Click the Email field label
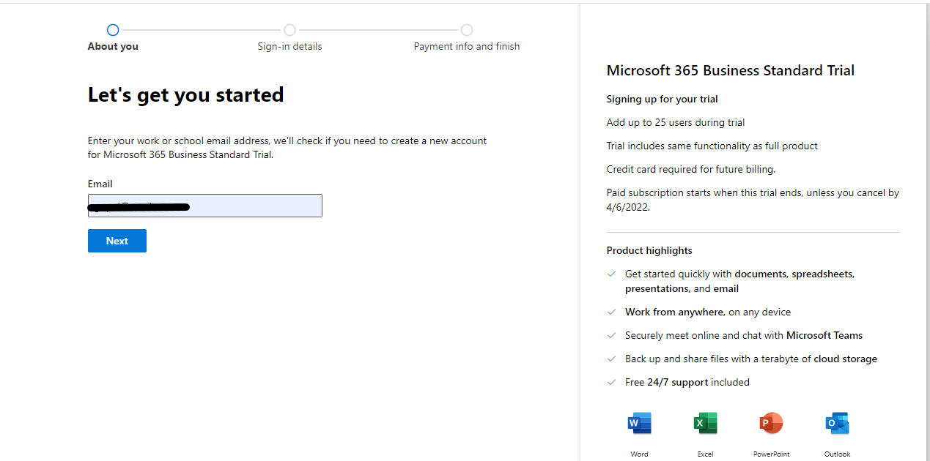Image resolution: width=930 pixels, height=461 pixels. (100, 184)
